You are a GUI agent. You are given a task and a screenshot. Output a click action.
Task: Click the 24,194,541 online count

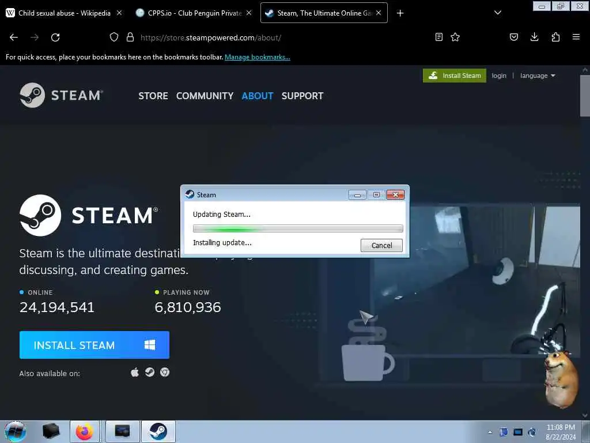click(57, 307)
